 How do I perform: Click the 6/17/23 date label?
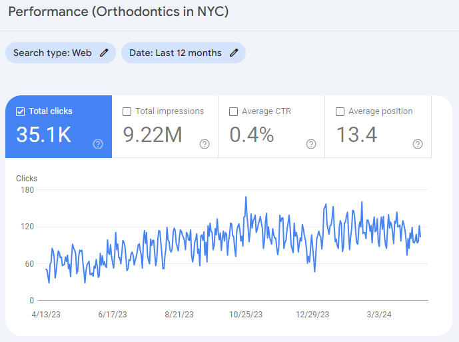point(113,315)
